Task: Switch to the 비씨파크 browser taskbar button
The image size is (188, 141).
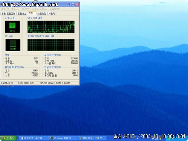Action: tap(33, 138)
